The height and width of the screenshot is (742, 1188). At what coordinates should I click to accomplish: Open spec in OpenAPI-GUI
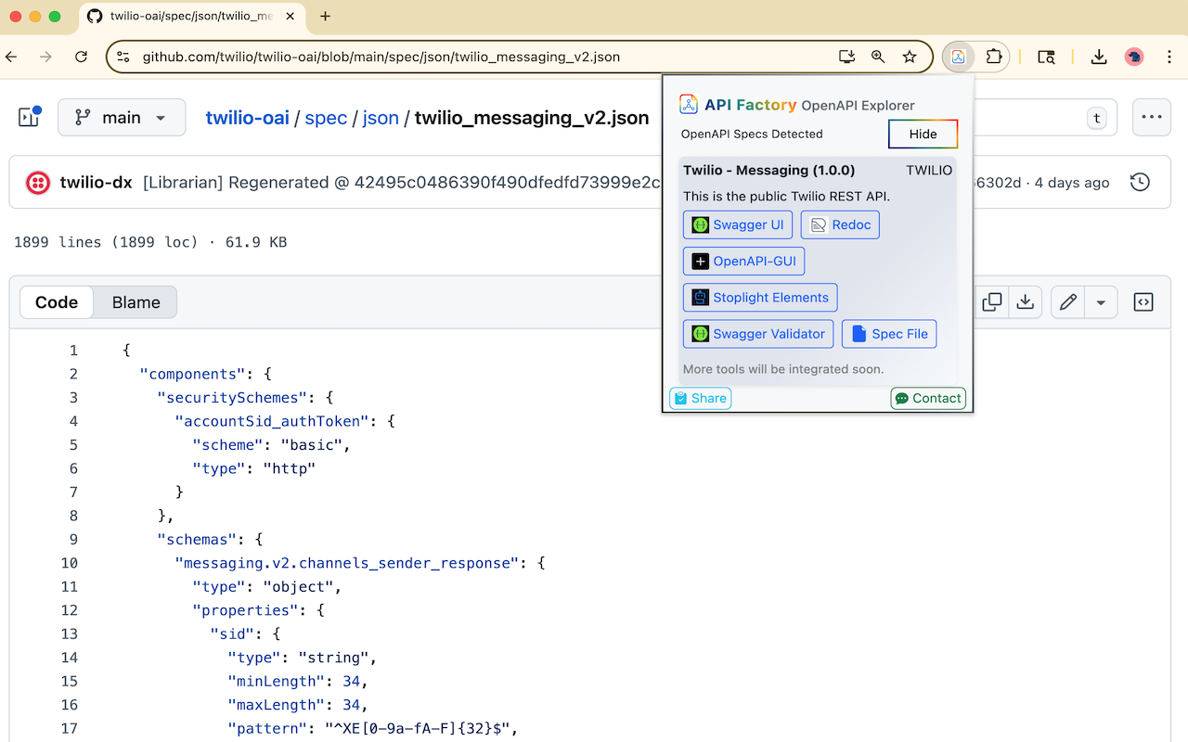point(744,261)
